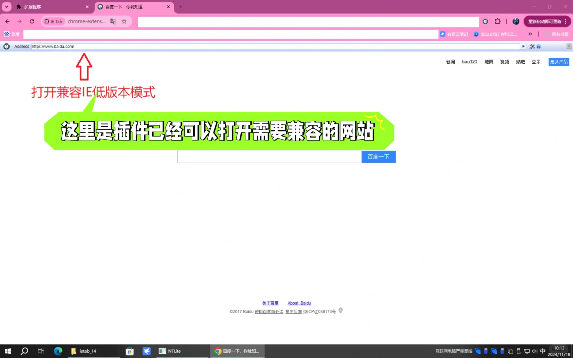Click the IE Tab Address field
Image resolution: width=573 pixels, height=358 pixels.
pos(275,46)
